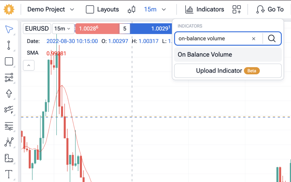Open the Layouts menu
This screenshot has height=182, width=291.
pos(102,9)
